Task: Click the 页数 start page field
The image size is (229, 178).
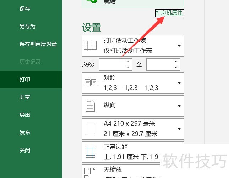Action: pos(115,65)
